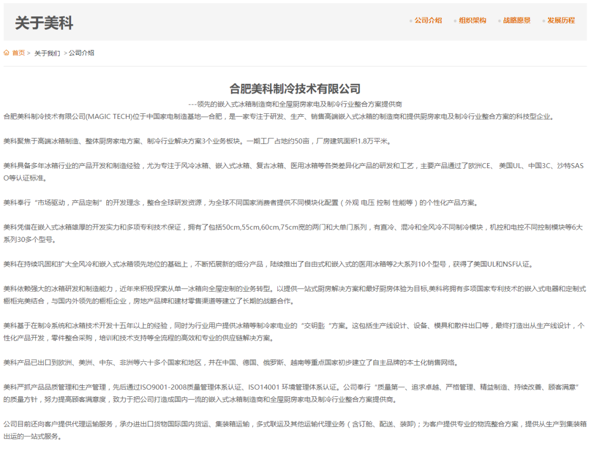This screenshot has width=591, height=462.
Task: Click the paragraph about the 50亩 factory
Action: [198, 141]
